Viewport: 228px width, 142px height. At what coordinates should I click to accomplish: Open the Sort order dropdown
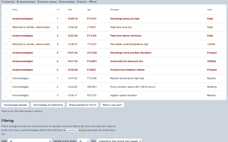coord(119,141)
